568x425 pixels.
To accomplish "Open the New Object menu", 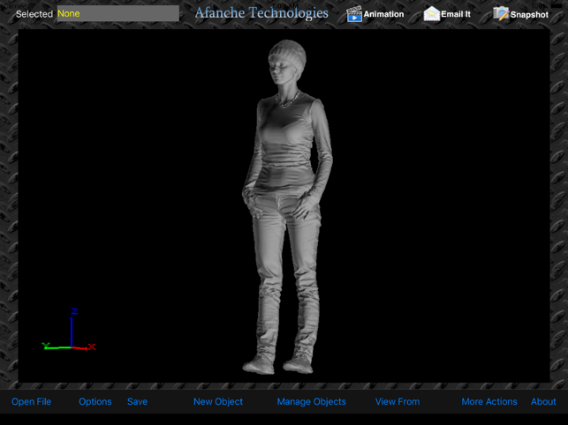I will [x=218, y=401].
